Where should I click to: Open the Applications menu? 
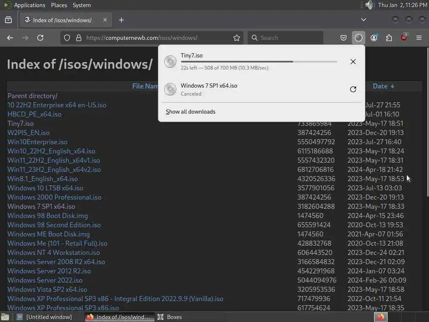[x=30, y=5]
